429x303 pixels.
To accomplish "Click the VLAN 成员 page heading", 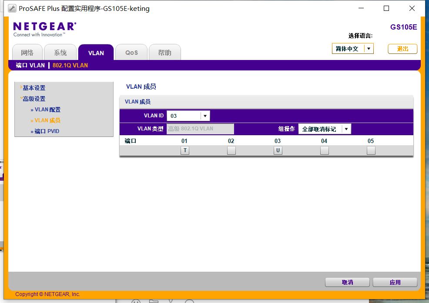I will pos(141,87).
